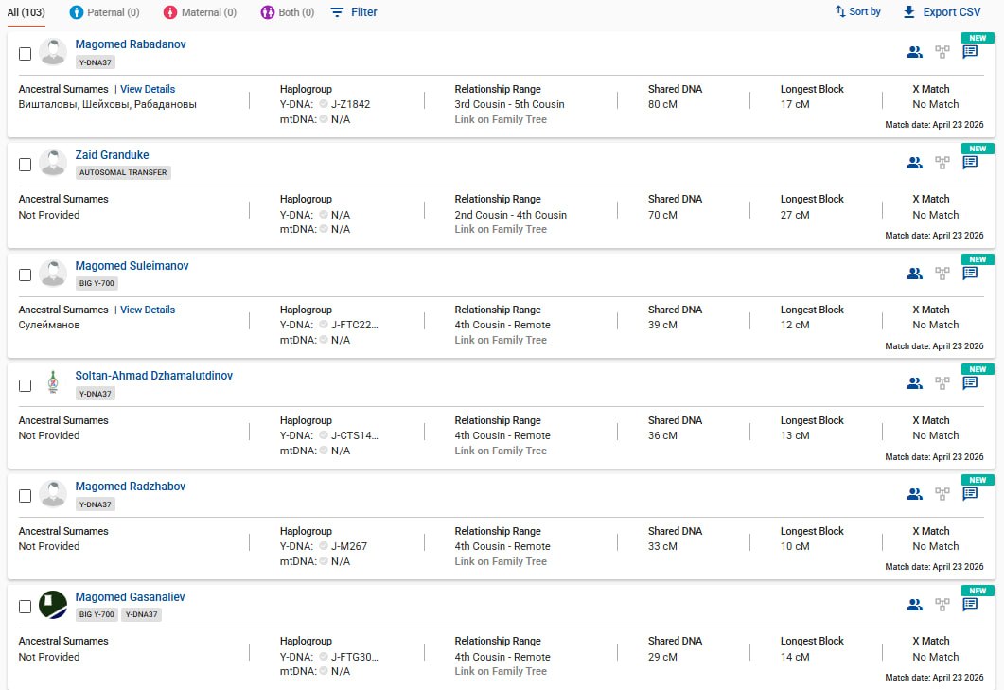Click the J-FTC22... haplogroup value

point(355,325)
